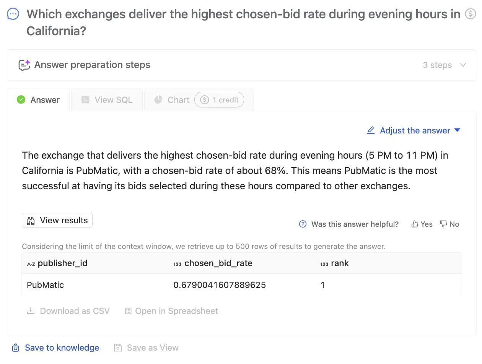Expand the 3 steps chevron
This screenshot has height=364, width=482.
463,65
